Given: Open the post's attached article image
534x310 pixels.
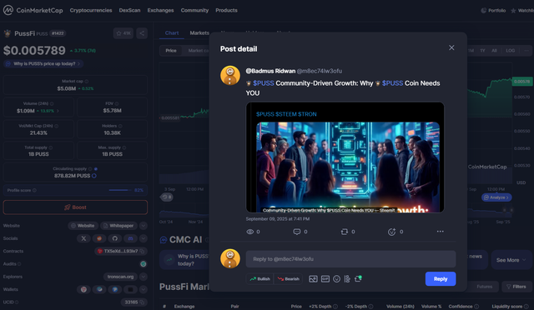Looking at the screenshot, I should [x=345, y=157].
